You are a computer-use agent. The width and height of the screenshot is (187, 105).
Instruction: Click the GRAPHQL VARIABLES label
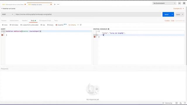click(x=100, y=29)
